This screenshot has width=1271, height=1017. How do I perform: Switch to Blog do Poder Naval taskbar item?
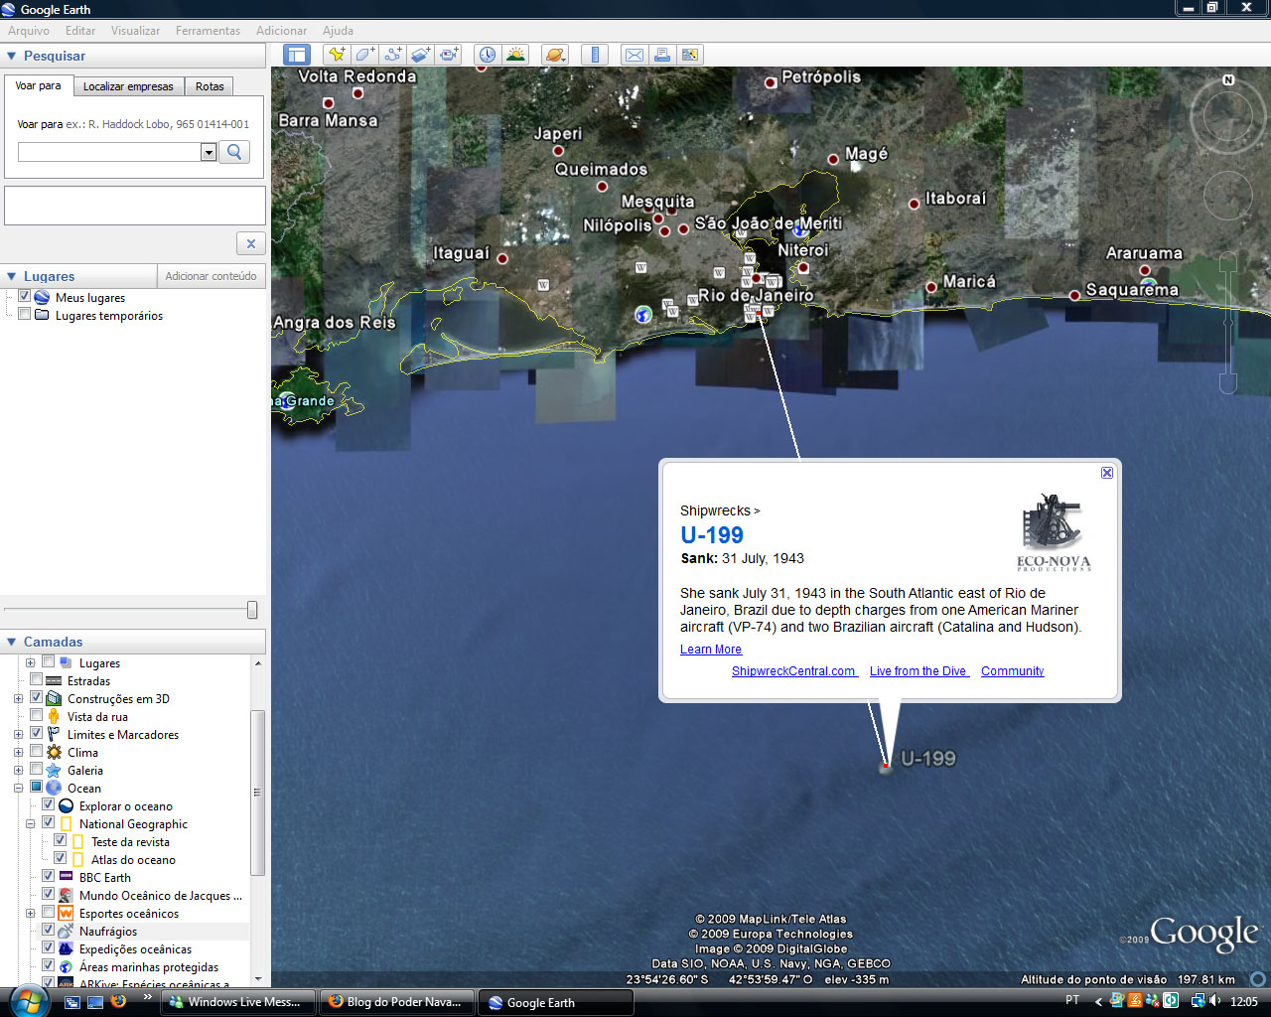pos(396,1002)
